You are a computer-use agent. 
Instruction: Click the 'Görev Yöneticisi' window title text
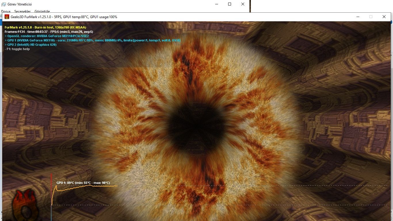pos(20,4)
